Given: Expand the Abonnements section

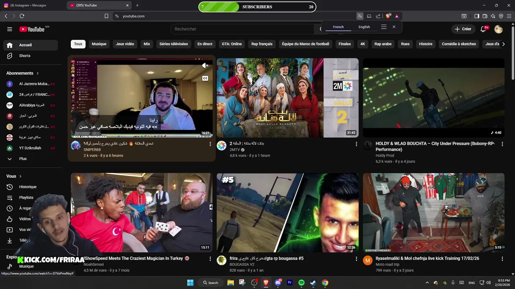Looking at the screenshot, I should point(23,73).
